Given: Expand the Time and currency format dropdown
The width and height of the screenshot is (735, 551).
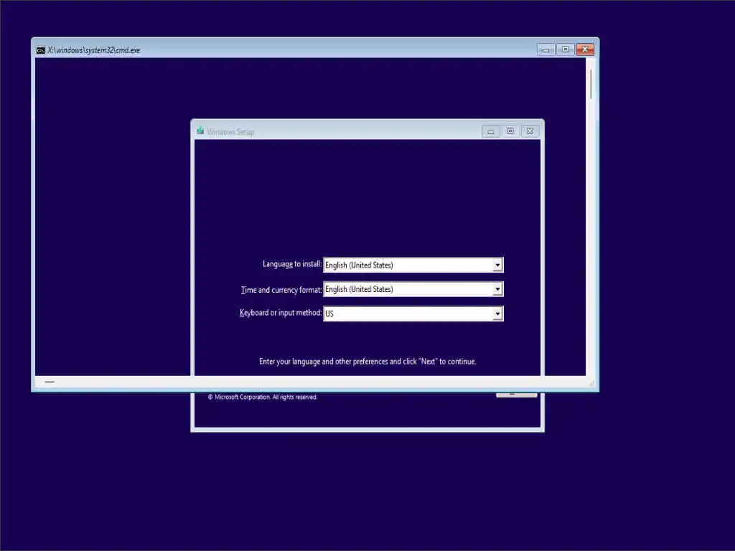Looking at the screenshot, I should click(413, 289).
